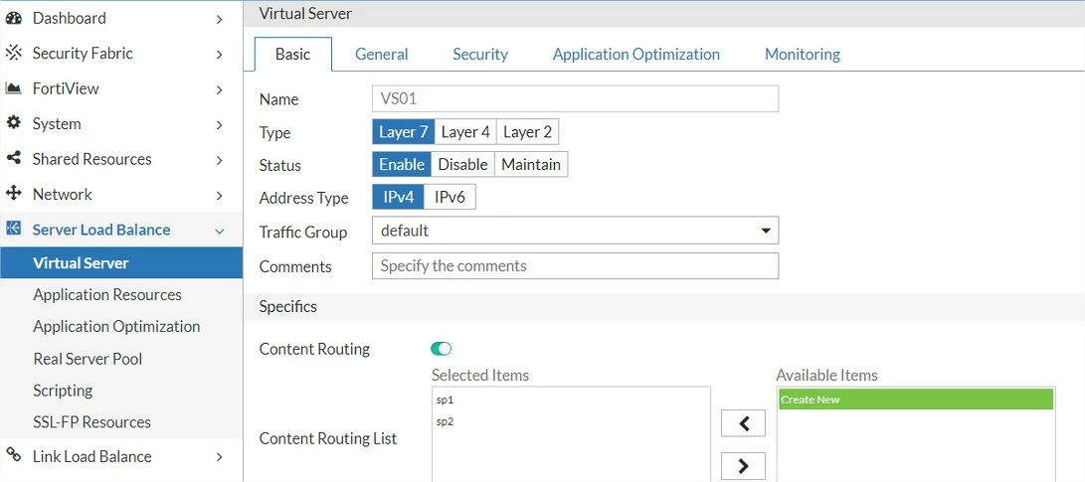Move item left with the back arrow button
Viewport: 1085px width, 482px height.
(743, 423)
